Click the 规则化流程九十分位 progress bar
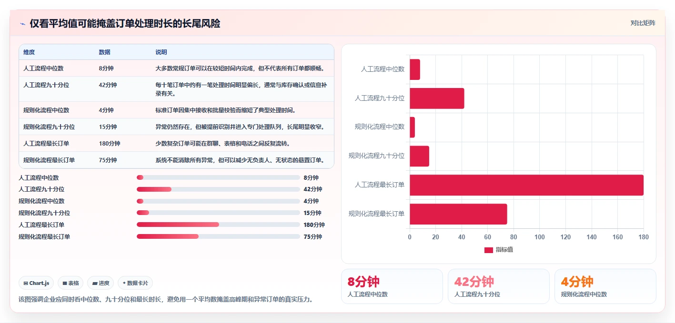The image size is (675, 323). click(x=218, y=213)
